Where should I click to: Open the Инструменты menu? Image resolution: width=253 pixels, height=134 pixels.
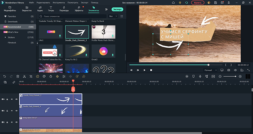(x=59, y=3)
